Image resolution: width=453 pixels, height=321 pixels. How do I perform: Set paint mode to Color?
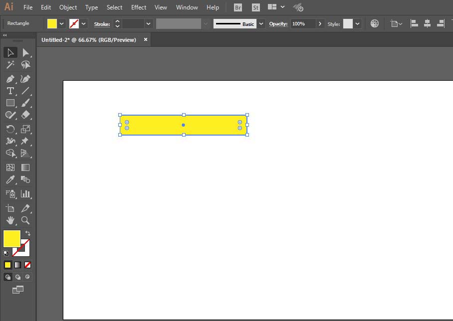8,265
